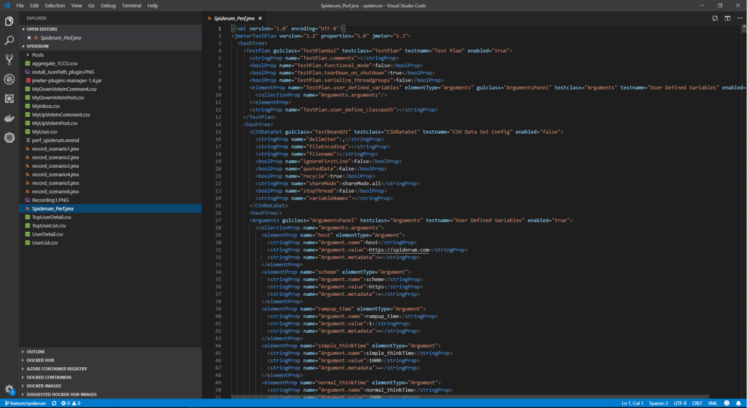Split the editor to the right
This screenshot has height=408, width=747.
(727, 18)
